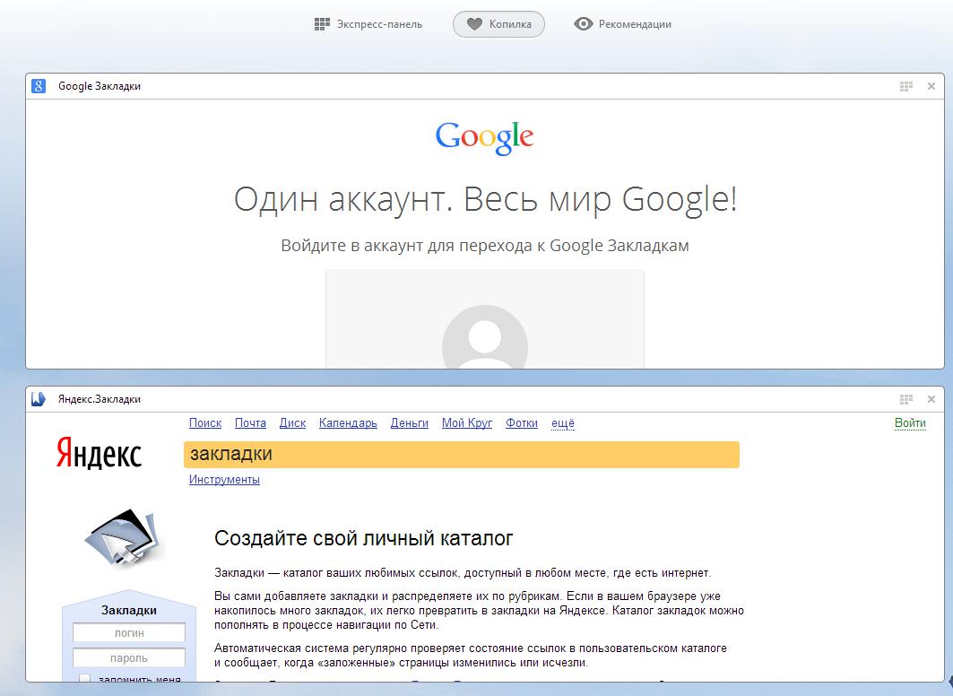
Task: Click the Яндекс.Закладки favicon icon
Action: point(39,399)
